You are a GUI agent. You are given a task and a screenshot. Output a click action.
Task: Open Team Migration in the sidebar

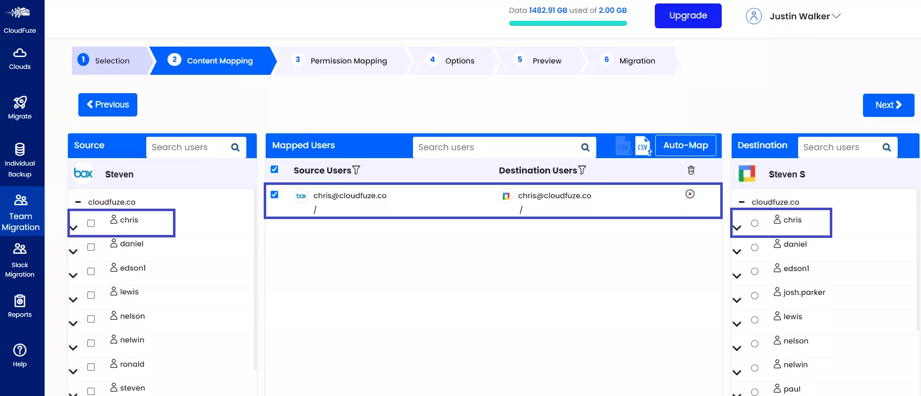21,213
